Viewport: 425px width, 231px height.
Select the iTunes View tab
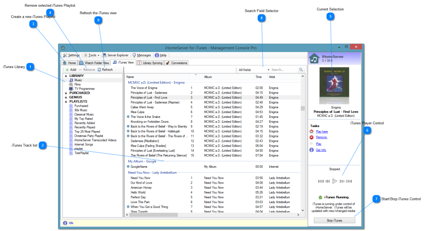[123, 63]
